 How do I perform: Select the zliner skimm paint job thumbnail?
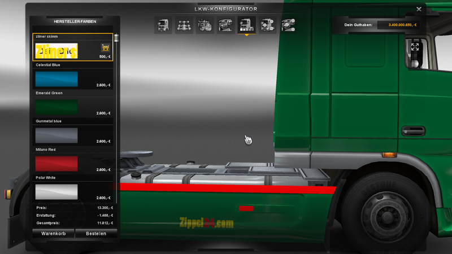click(56, 51)
